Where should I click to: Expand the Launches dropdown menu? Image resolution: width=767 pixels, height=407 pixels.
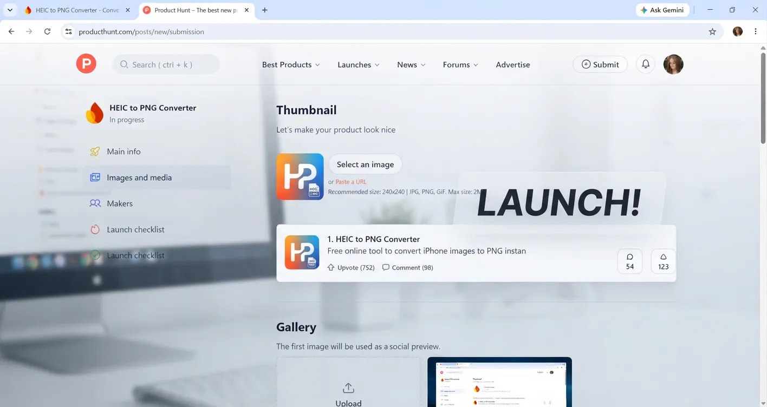pos(359,64)
